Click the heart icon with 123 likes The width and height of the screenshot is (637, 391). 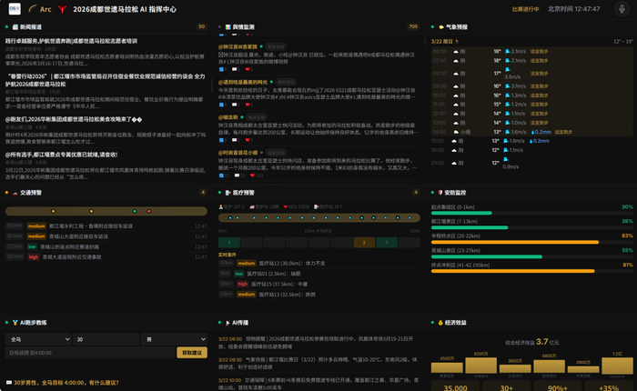pos(252,175)
